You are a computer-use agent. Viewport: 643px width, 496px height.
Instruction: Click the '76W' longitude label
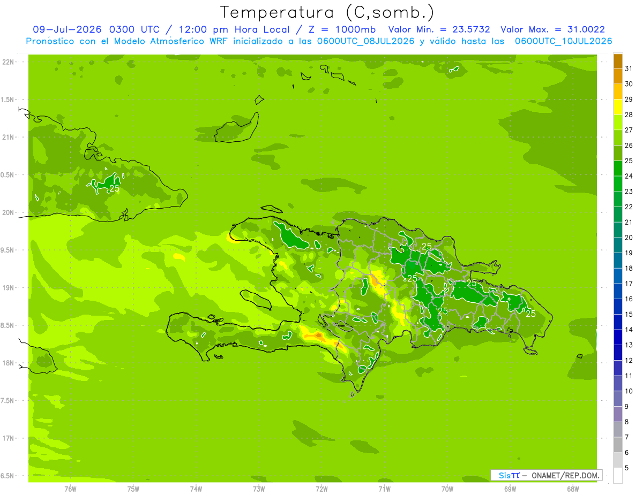[70, 489]
